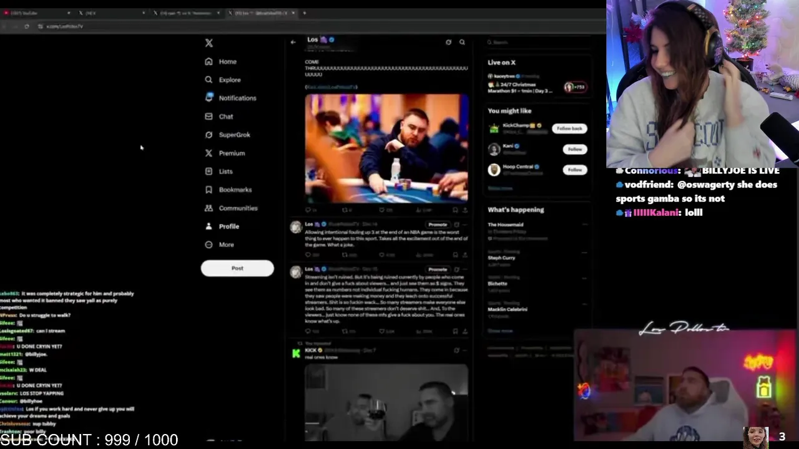This screenshot has height=449, width=799.
Task: Open Chat in the X sidebar
Action: 219,117
